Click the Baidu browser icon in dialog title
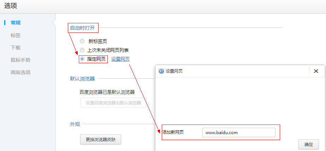The image size is (326, 151). [x=161, y=71]
